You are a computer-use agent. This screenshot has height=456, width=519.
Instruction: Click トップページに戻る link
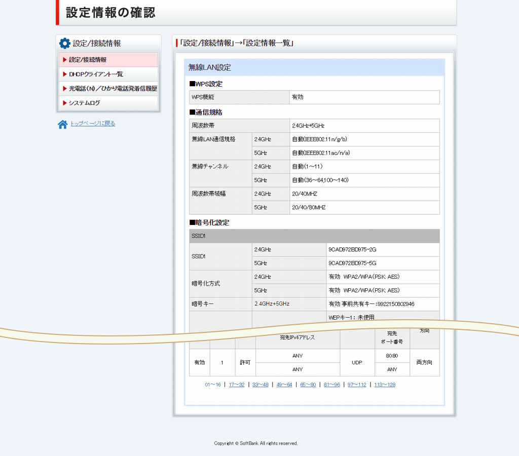[x=93, y=124]
